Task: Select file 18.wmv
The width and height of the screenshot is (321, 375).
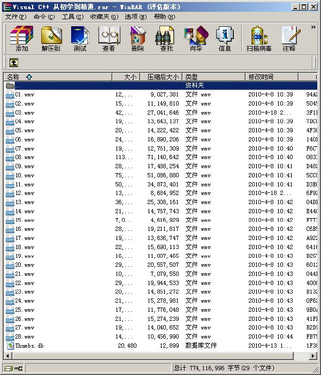Action: 161,247
